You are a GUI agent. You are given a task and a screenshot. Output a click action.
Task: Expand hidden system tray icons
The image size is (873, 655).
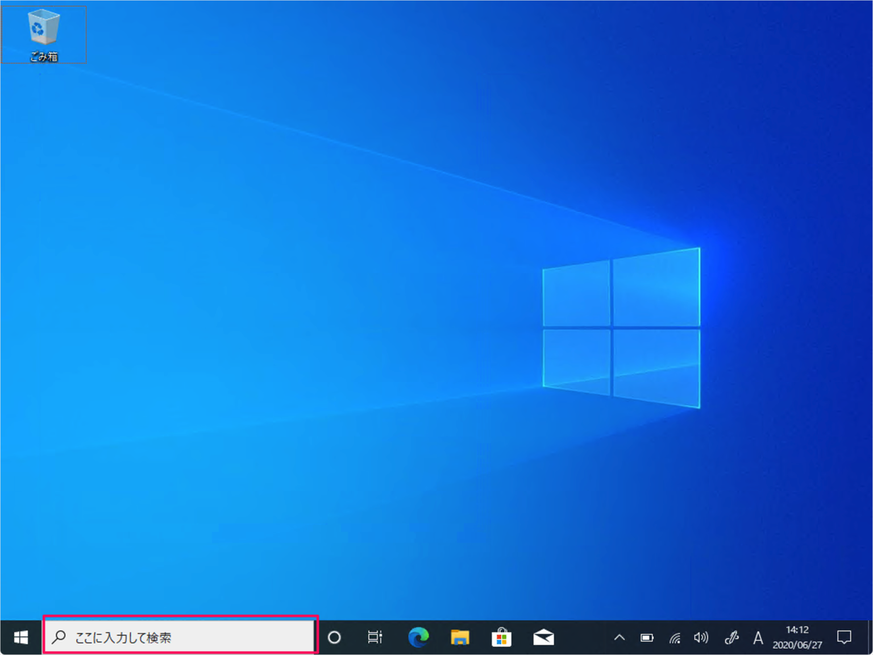620,637
